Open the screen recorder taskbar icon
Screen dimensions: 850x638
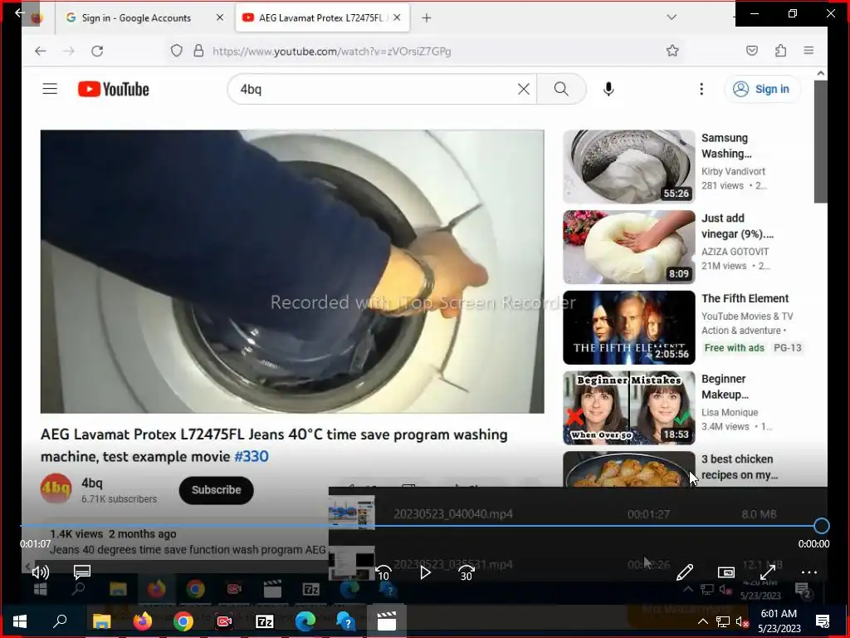(x=224, y=621)
